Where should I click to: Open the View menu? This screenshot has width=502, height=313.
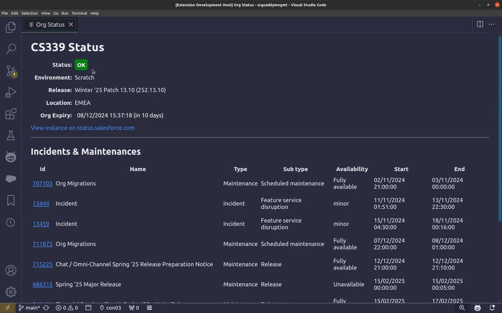pyautogui.click(x=46, y=13)
